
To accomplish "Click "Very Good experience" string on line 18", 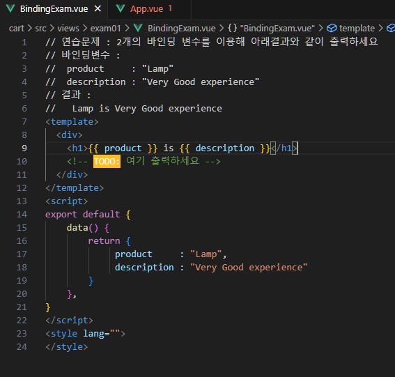I will pyautogui.click(x=249, y=268).
